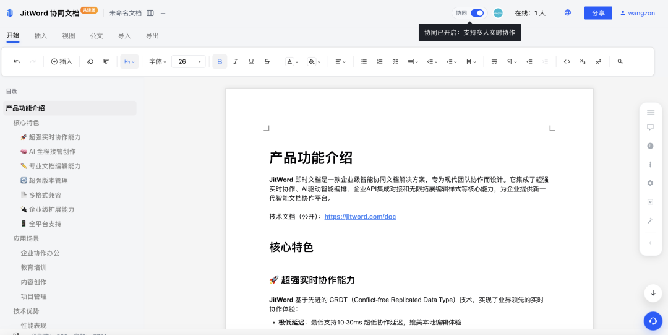Jump to 专业文档编辑能力 outline entry

51,166
